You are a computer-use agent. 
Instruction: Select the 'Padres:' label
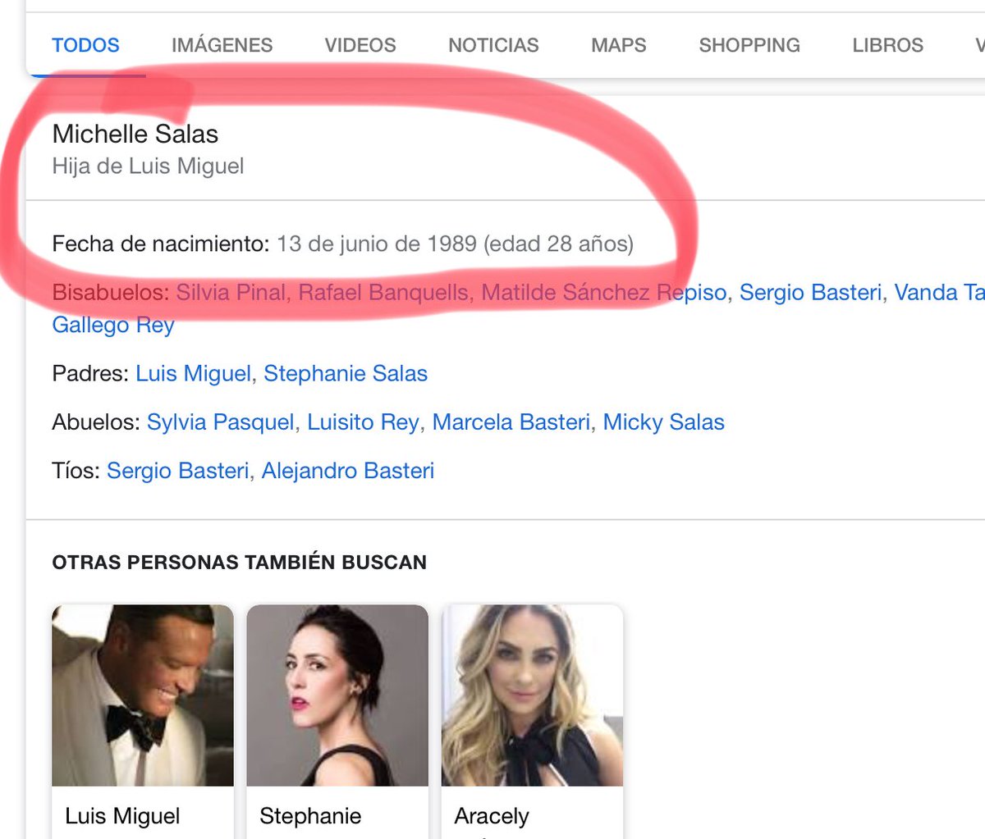click(x=90, y=374)
